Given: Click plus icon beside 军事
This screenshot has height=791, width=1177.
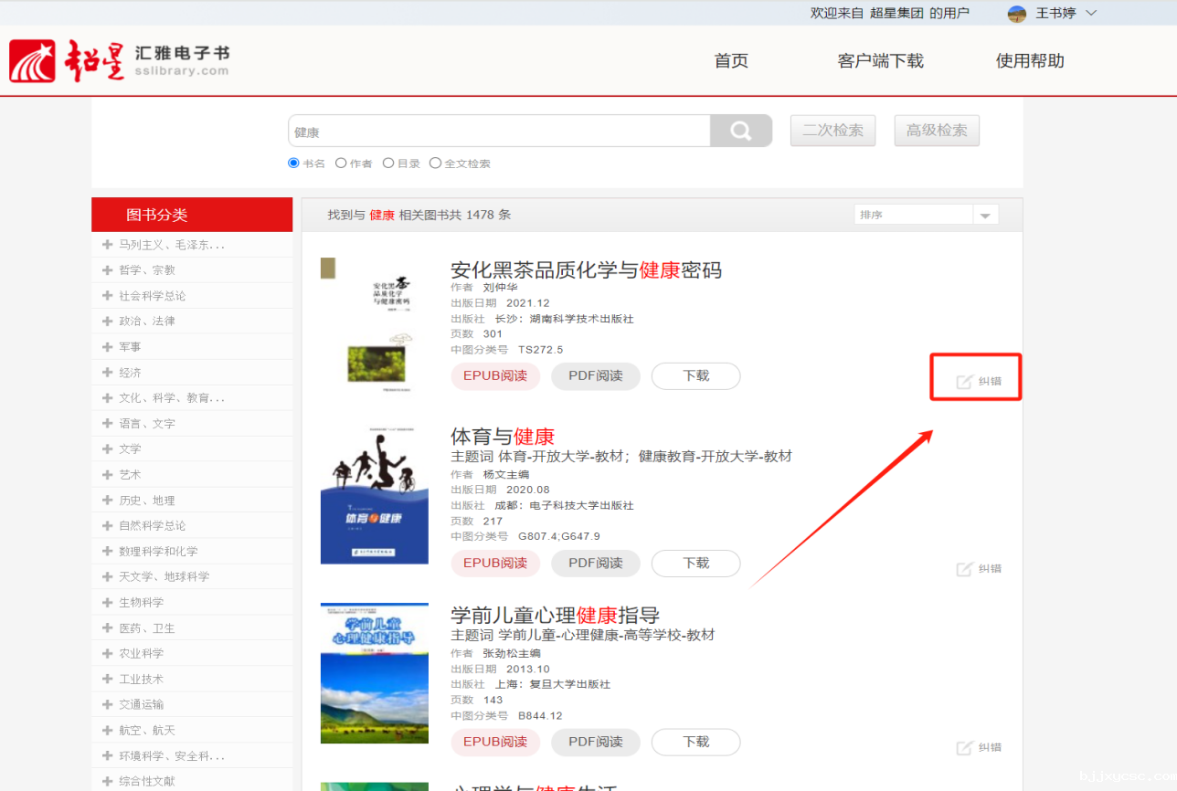Looking at the screenshot, I should (x=108, y=347).
